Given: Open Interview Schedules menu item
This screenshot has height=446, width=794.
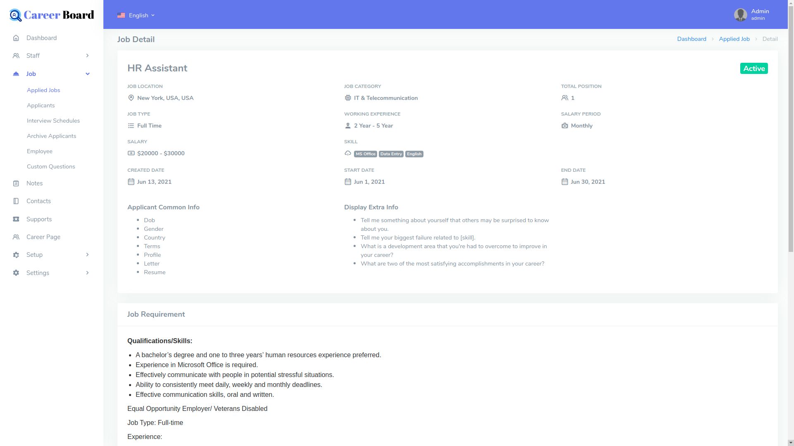Looking at the screenshot, I should [53, 121].
